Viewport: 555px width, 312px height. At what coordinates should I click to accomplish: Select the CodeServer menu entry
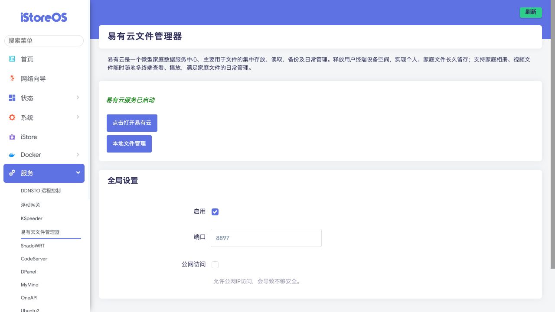(34, 259)
